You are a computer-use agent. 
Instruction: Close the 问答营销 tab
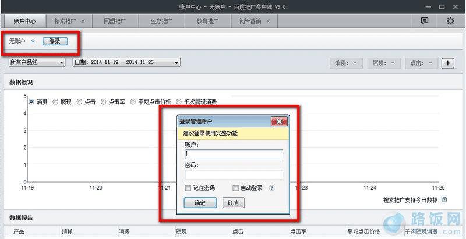(x=268, y=22)
